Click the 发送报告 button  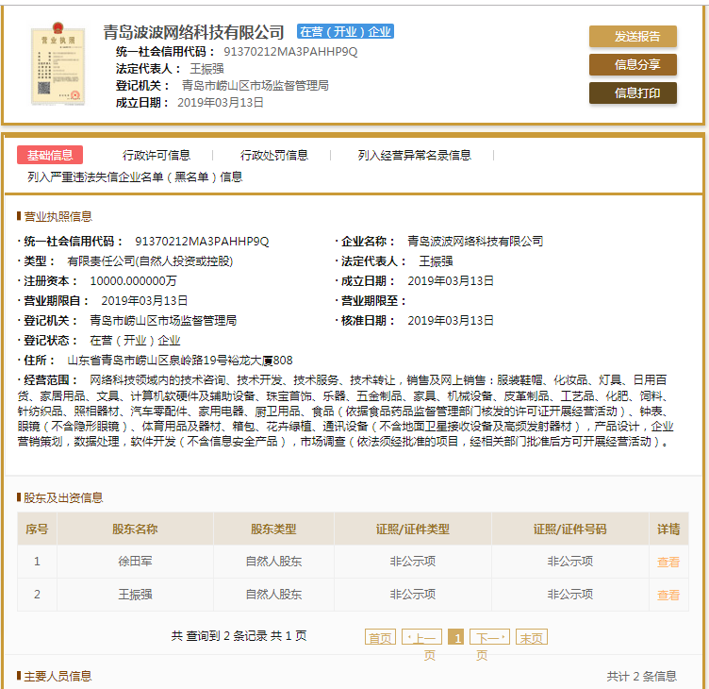click(x=633, y=37)
